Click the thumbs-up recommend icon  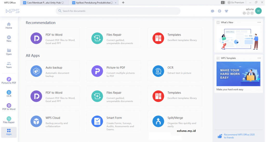pyautogui.click(x=220, y=136)
